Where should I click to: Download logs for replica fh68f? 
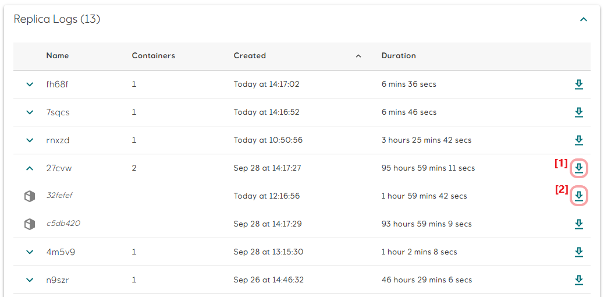tap(578, 84)
